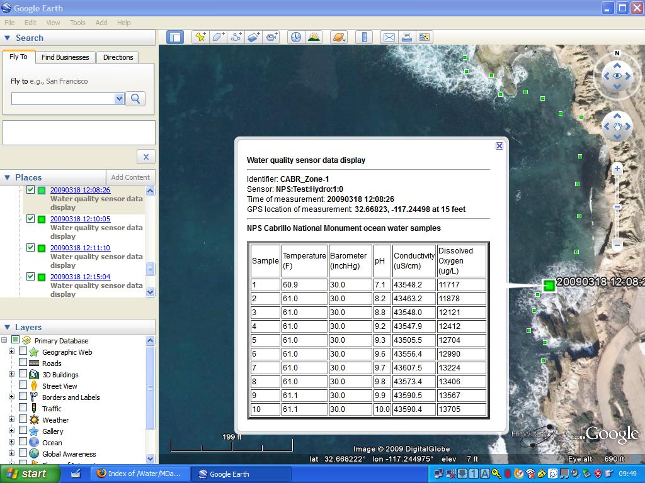Click the zoom slider handle

(x=617, y=207)
